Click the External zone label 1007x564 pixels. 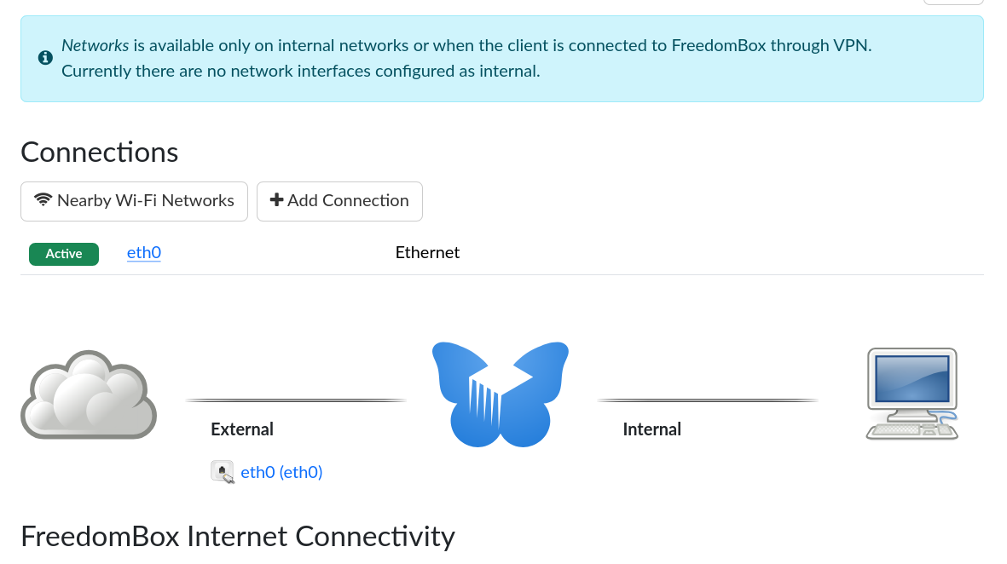click(242, 429)
